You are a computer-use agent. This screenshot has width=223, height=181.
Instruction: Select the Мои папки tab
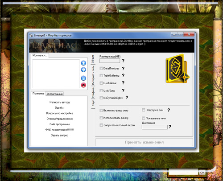(40, 55)
